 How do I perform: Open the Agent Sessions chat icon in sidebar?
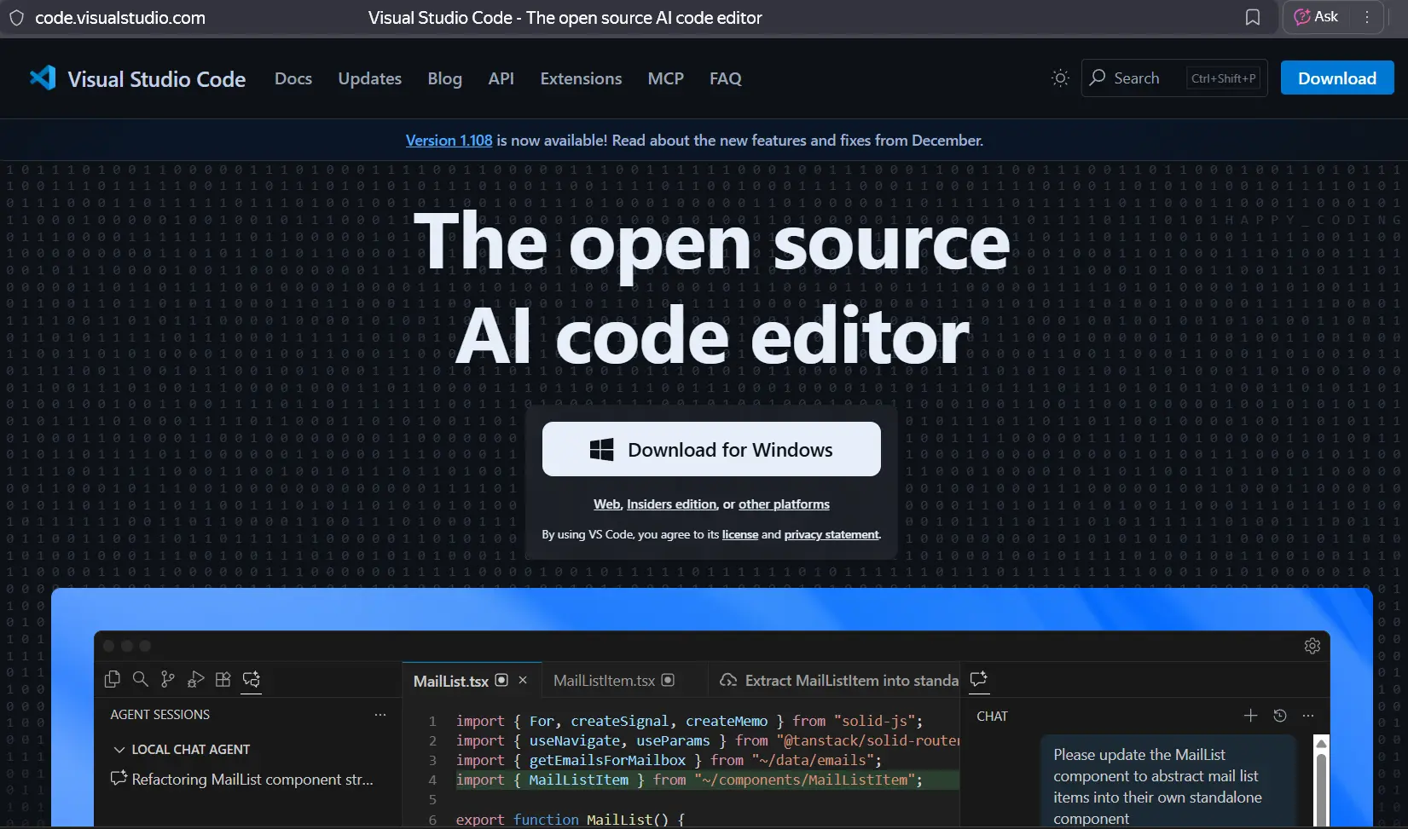[251, 679]
